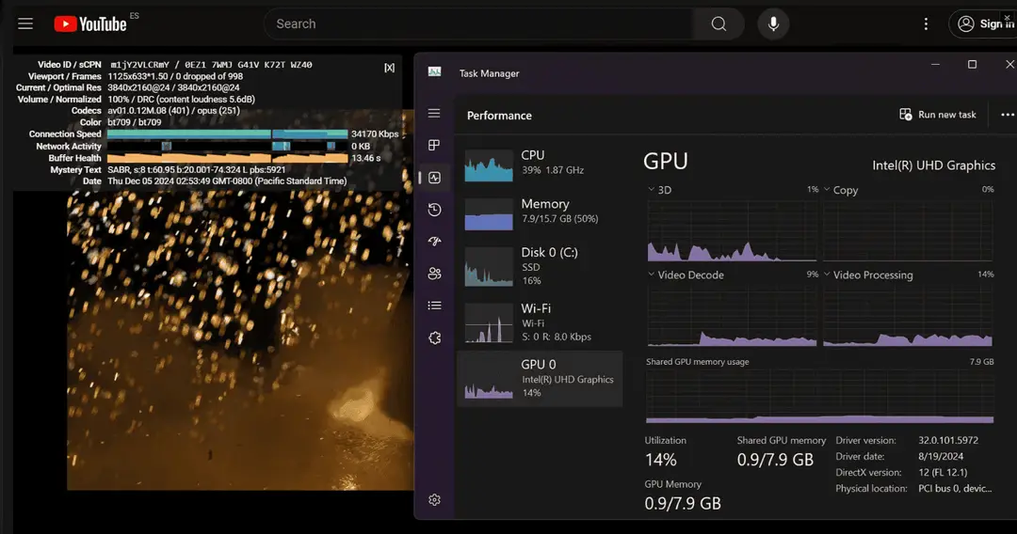
Task: Click the Shared GPU memory usage graph
Action: pyautogui.click(x=820, y=397)
